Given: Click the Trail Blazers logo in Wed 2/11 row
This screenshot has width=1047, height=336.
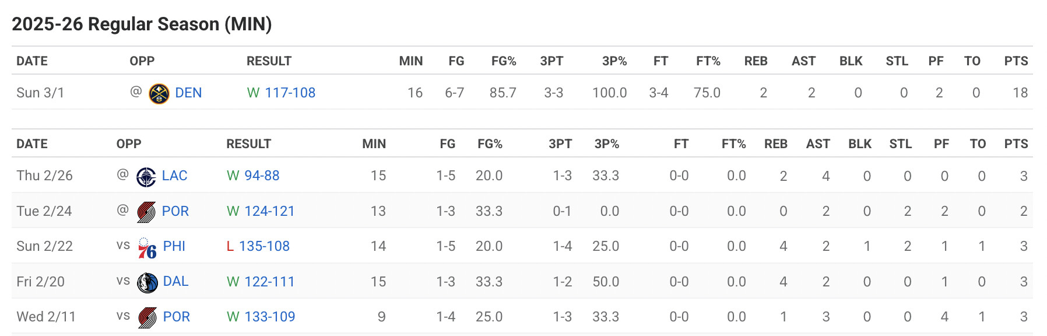Looking at the screenshot, I should [147, 317].
